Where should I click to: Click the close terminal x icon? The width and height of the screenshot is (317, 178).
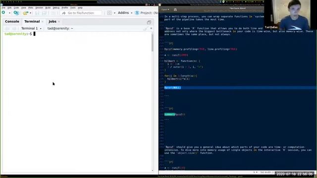click(x=151, y=28)
